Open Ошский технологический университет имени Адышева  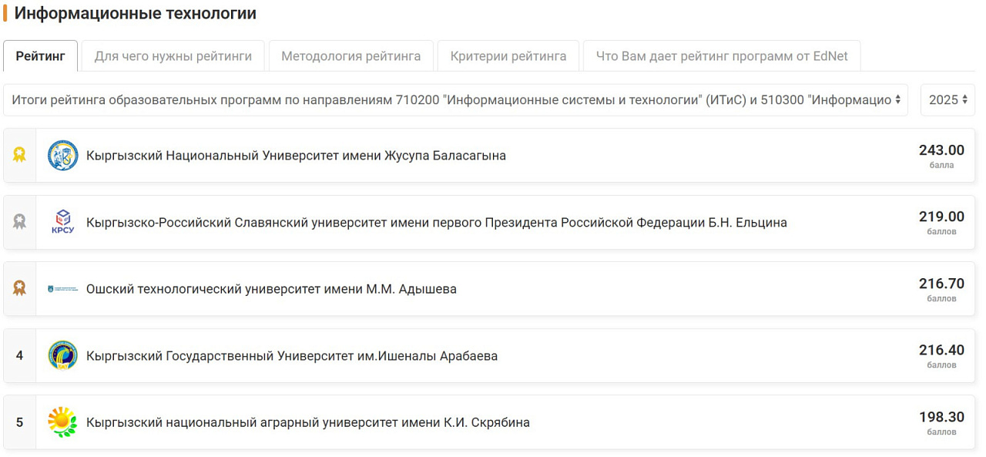[271, 289]
